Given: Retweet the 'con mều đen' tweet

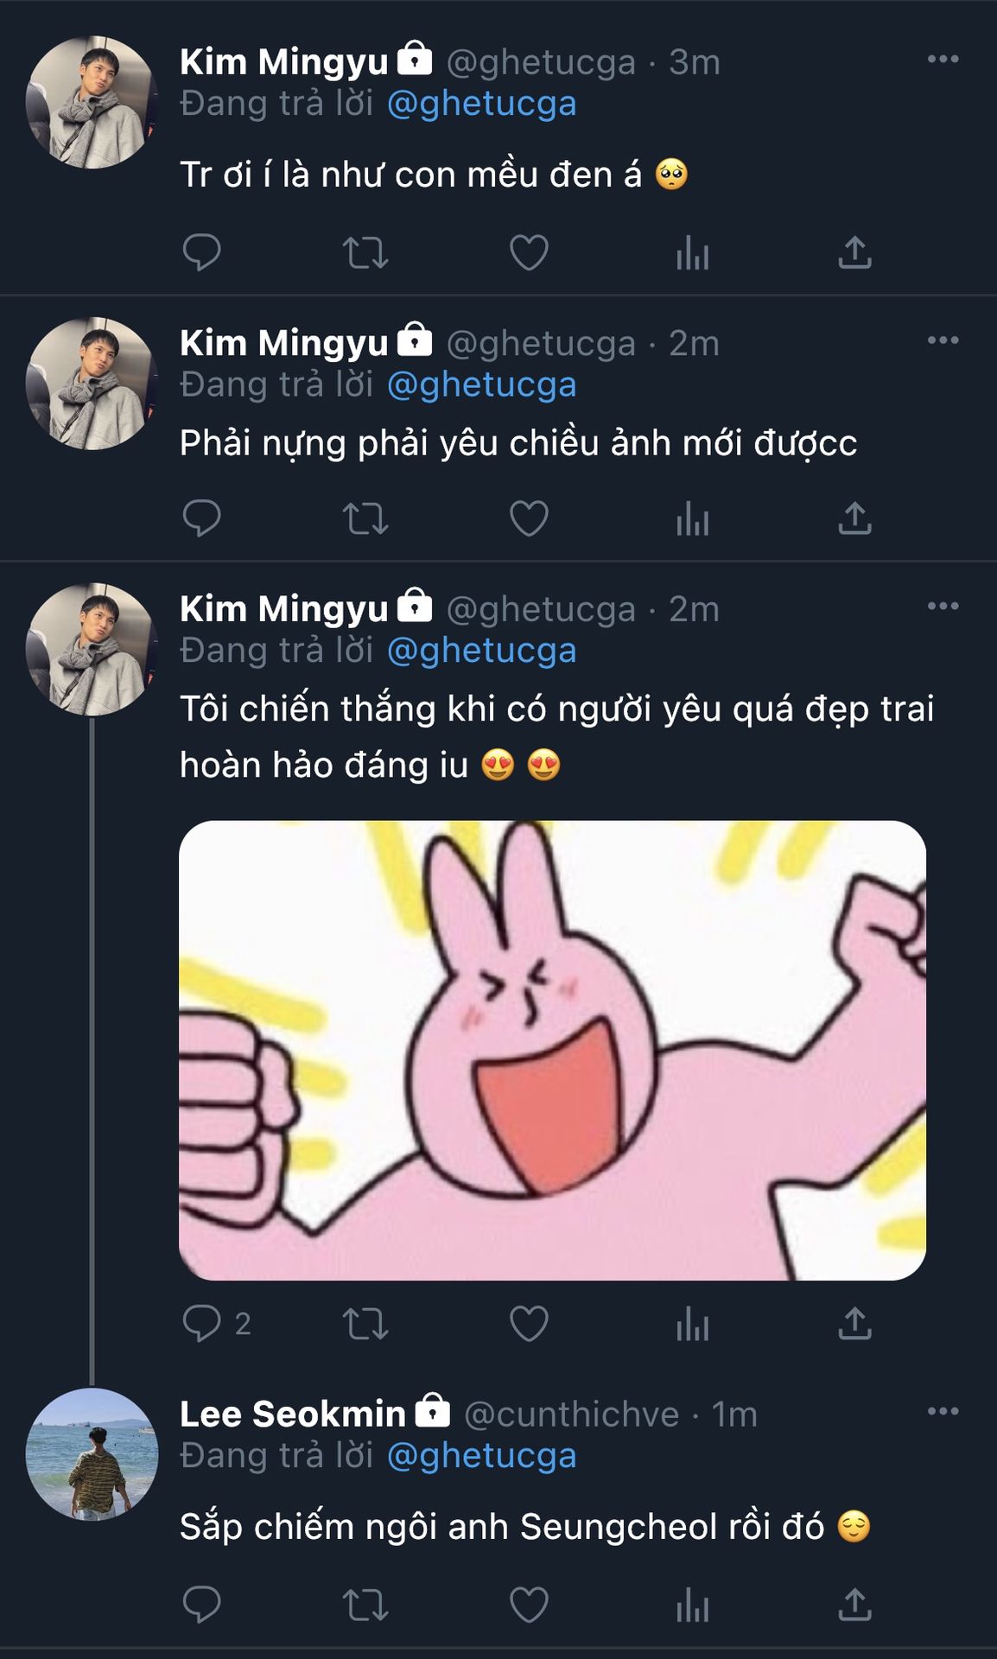Looking at the screenshot, I should 365,252.
